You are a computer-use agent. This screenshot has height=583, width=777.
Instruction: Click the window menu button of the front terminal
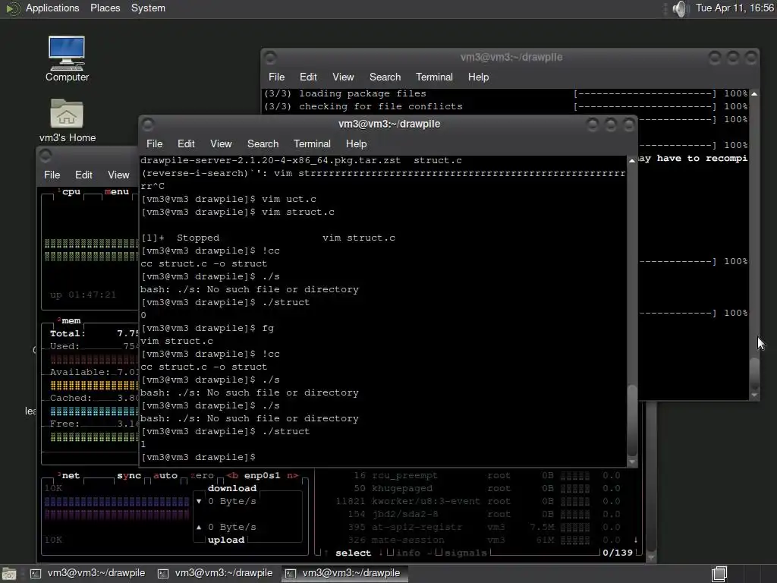(x=148, y=124)
